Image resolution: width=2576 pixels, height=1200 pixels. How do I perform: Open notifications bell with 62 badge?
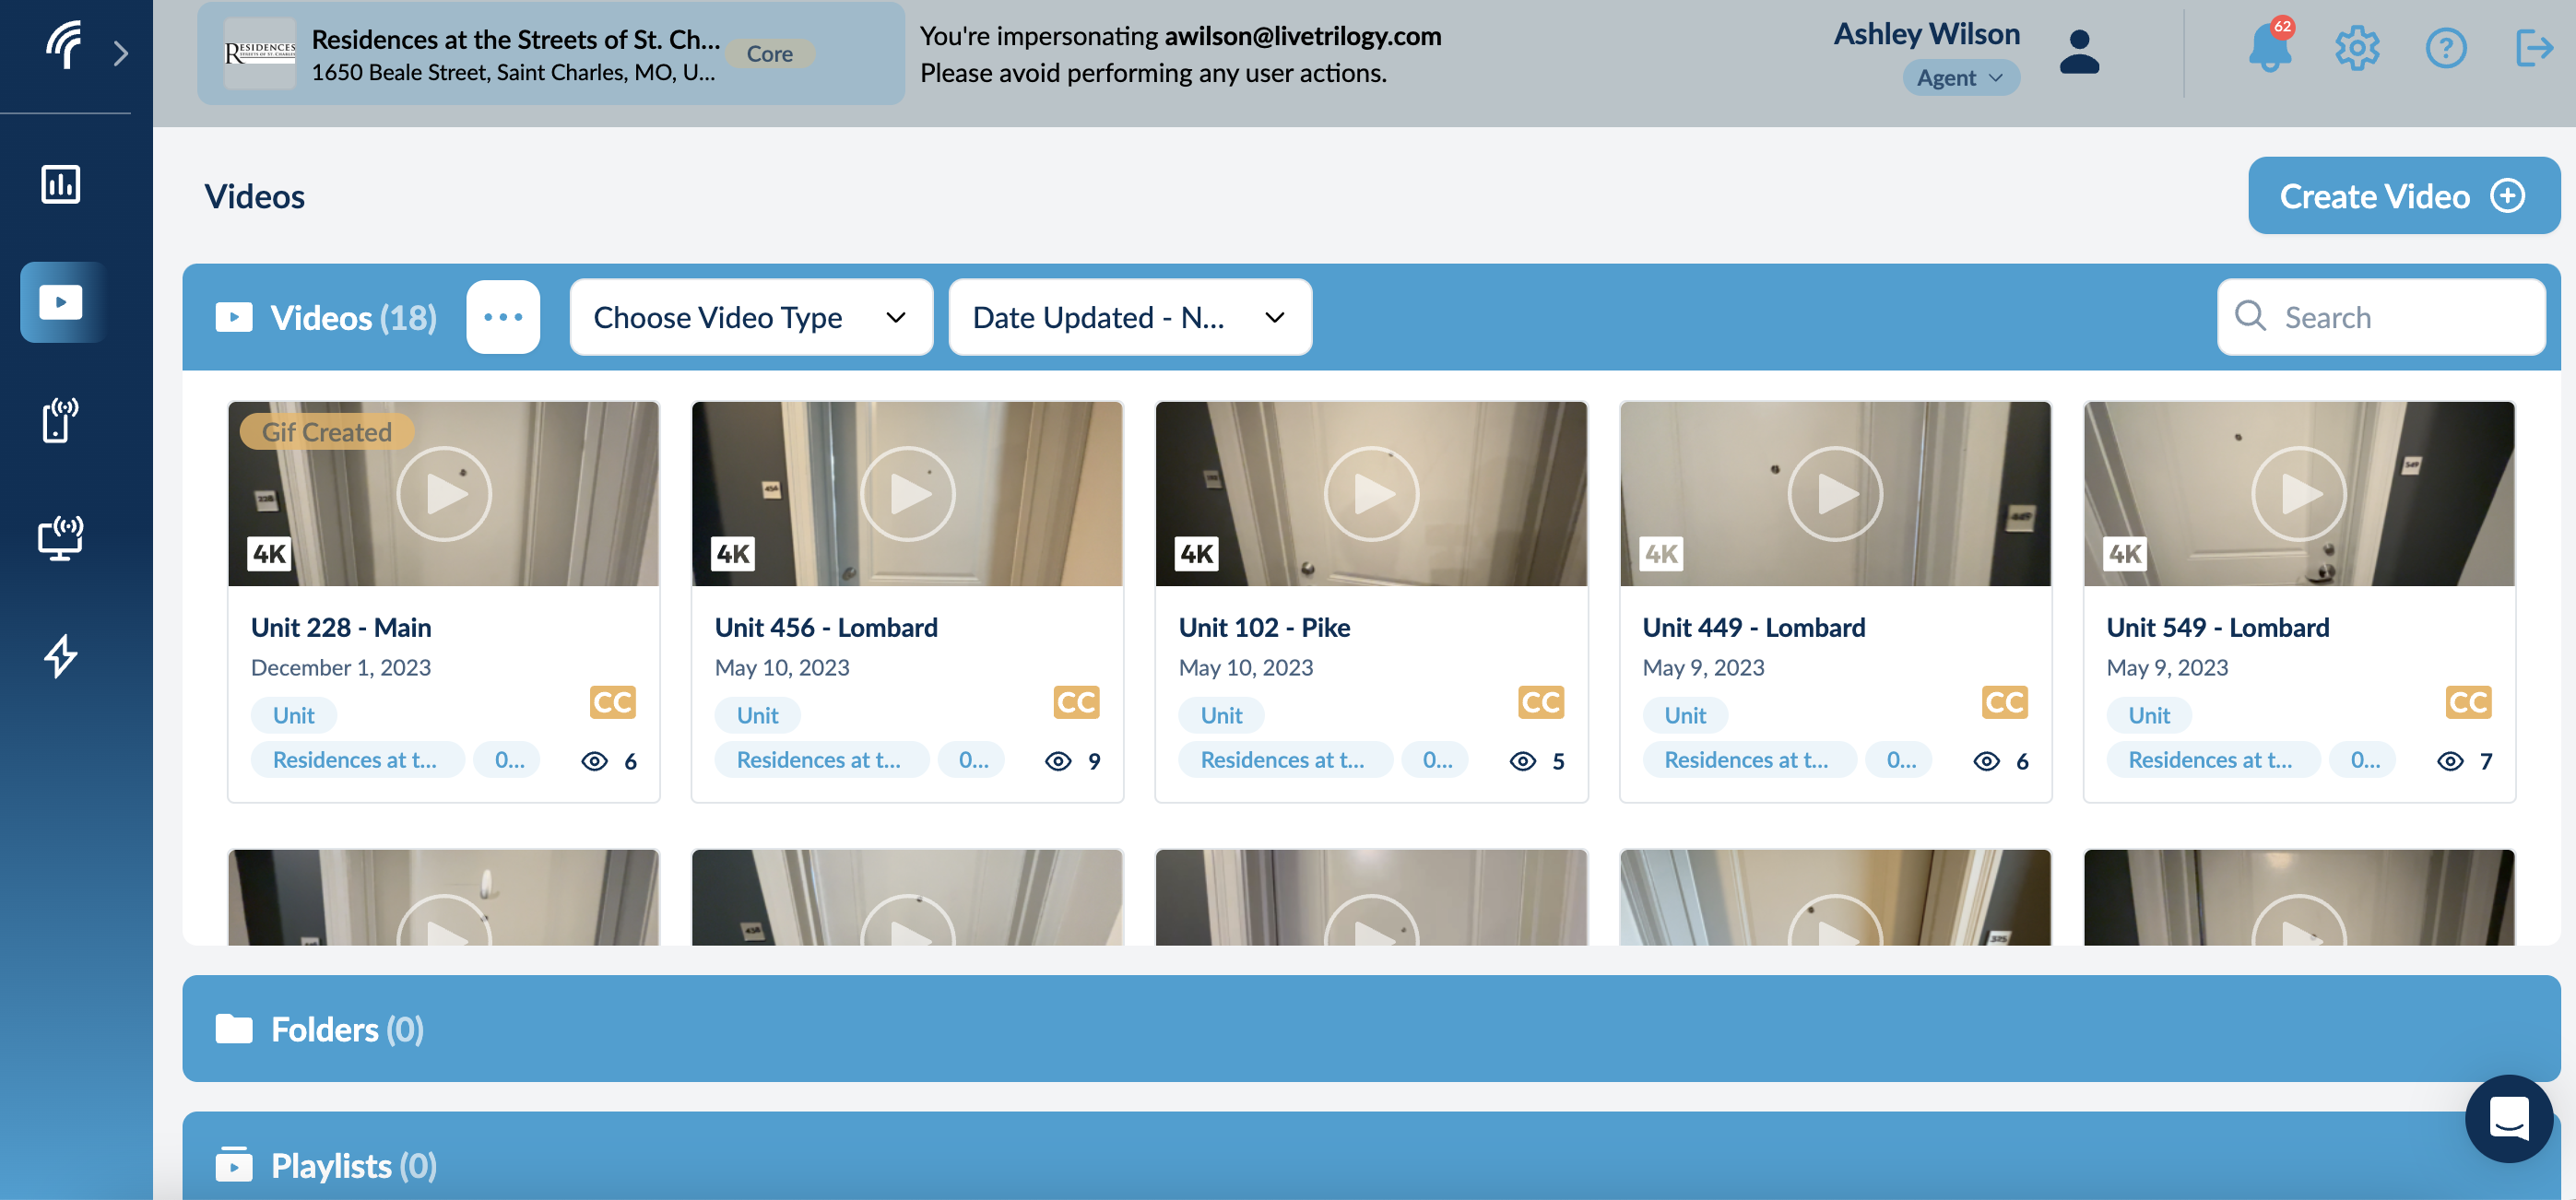[x=2269, y=48]
